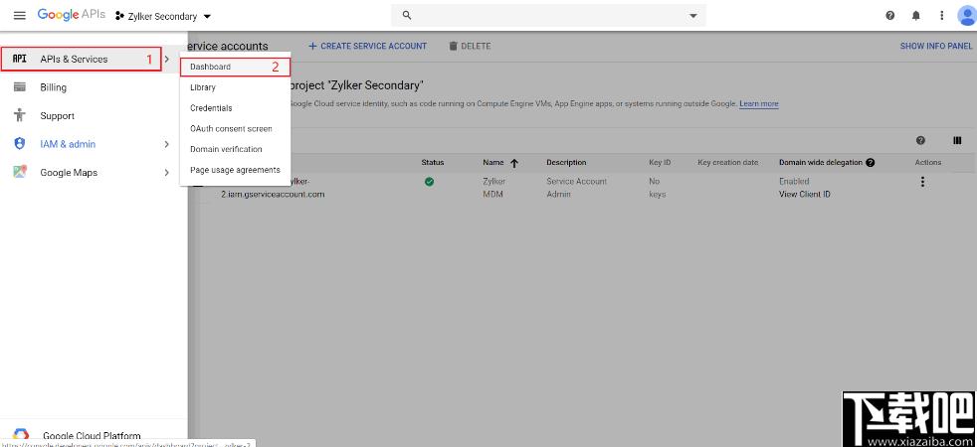Open Domain wide delegation help tooltip icon
This screenshot has height=447, width=977.
point(871,162)
